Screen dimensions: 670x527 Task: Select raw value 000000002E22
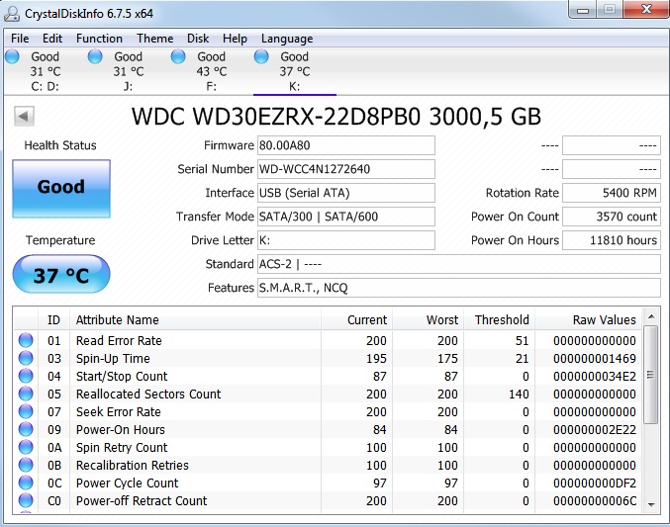(595, 430)
